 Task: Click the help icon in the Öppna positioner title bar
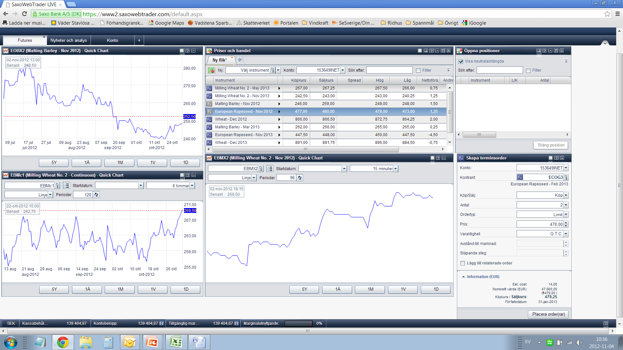544,51
